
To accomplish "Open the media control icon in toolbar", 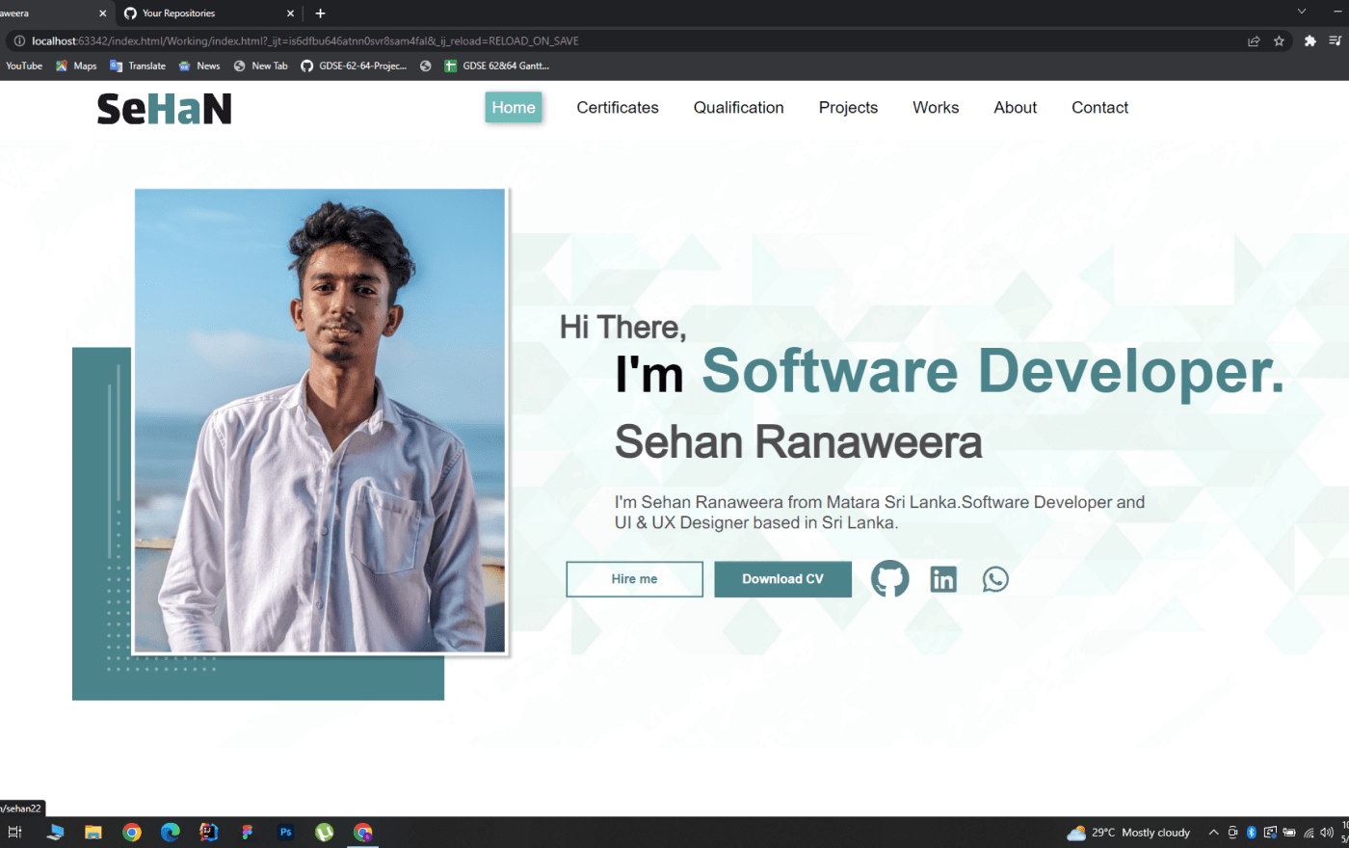I will 1335,41.
